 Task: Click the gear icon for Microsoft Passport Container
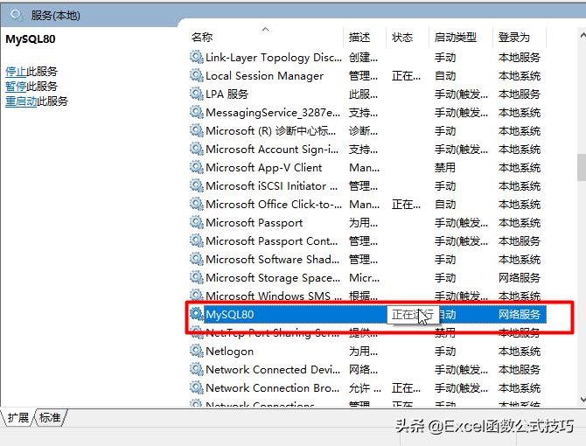point(196,240)
